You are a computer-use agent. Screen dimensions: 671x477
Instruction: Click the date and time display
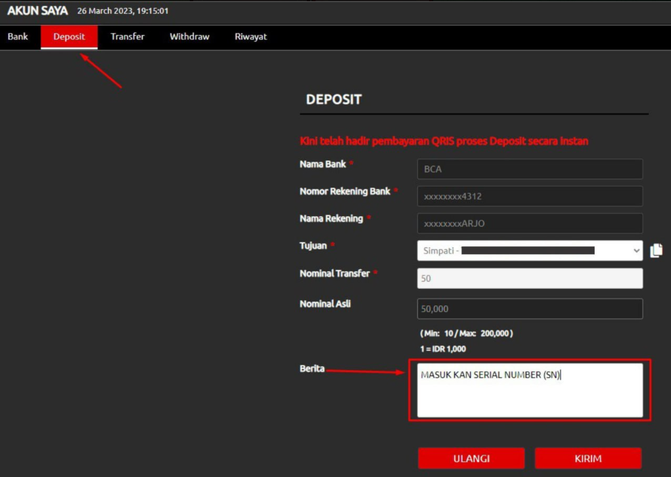point(123,11)
